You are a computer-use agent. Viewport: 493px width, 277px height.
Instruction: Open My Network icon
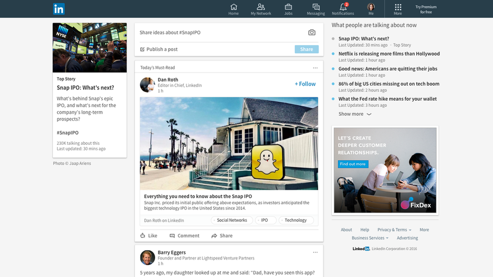pos(261,7)
